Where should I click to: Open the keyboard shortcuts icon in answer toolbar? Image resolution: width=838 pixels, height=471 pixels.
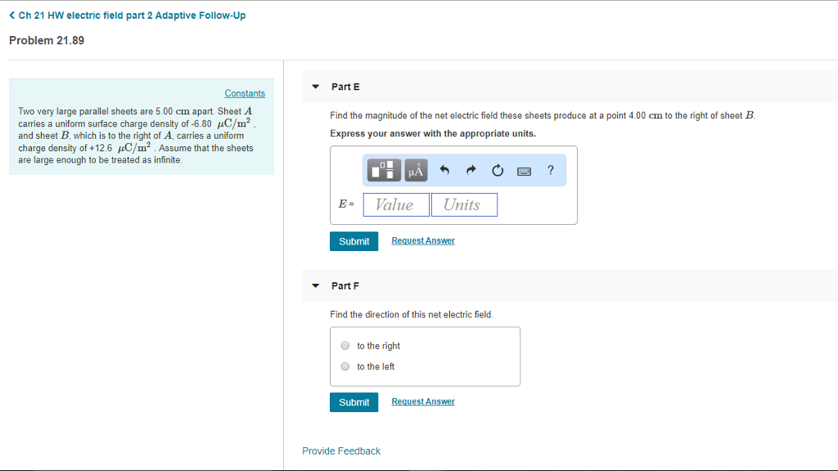pyautogui.click(x=524, y=170)
